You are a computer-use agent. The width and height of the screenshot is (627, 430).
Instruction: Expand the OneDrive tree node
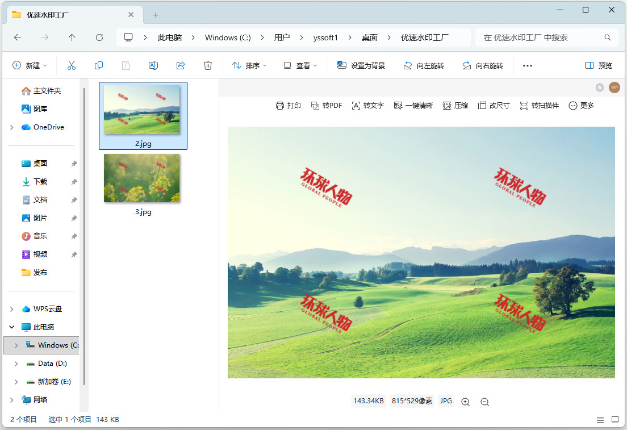[11, 127]
